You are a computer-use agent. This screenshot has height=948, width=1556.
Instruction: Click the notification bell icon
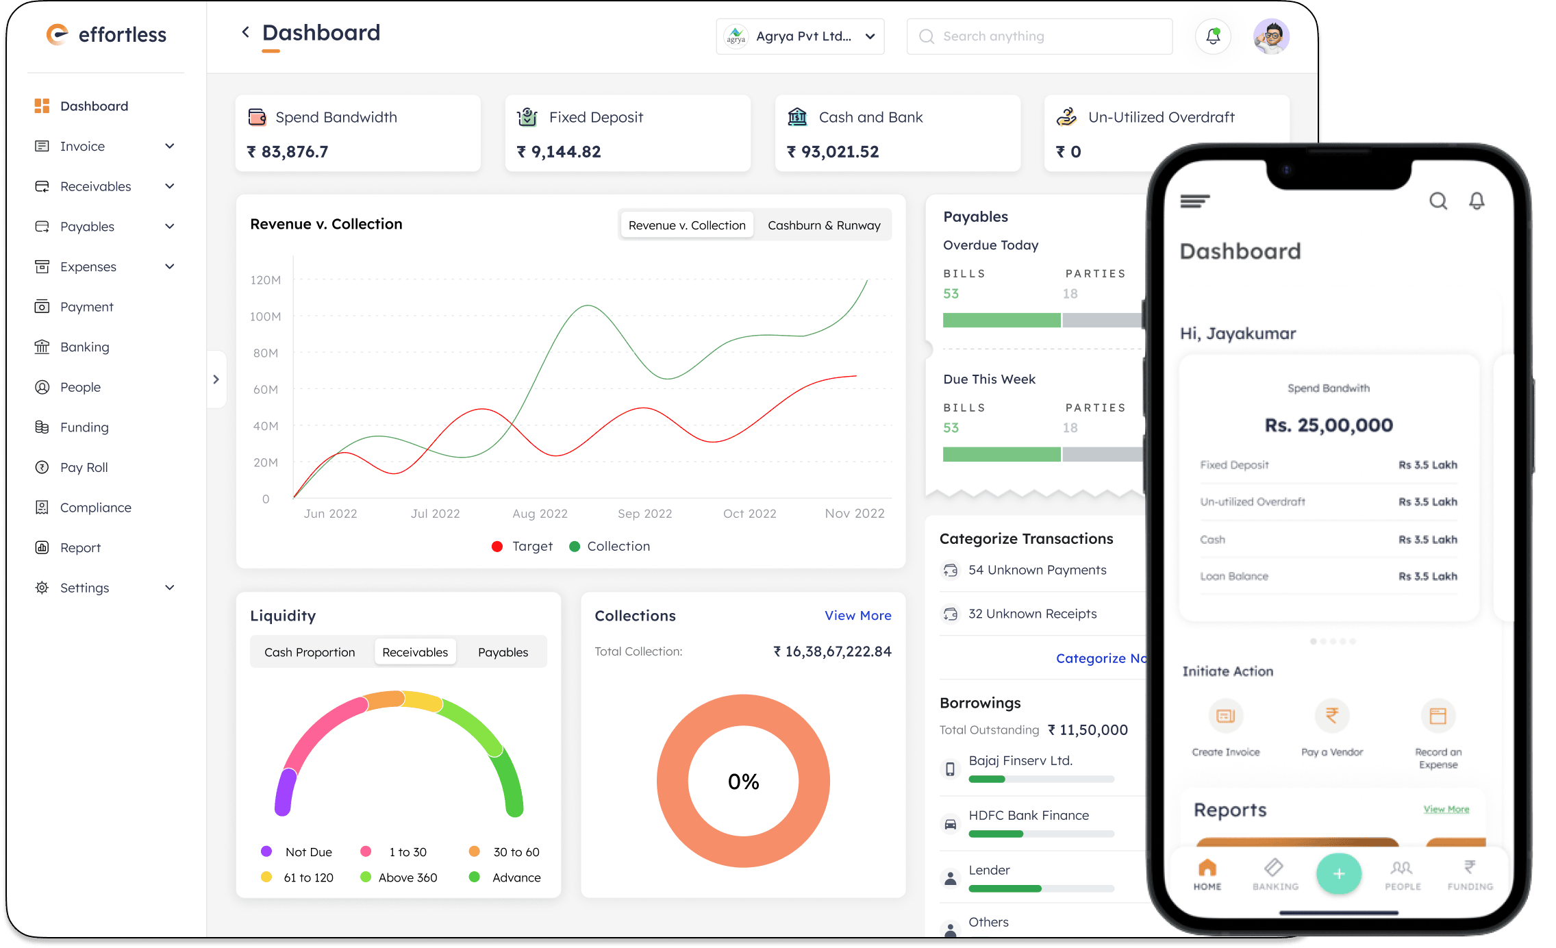pyautogui.click(x=1213, y=36)
